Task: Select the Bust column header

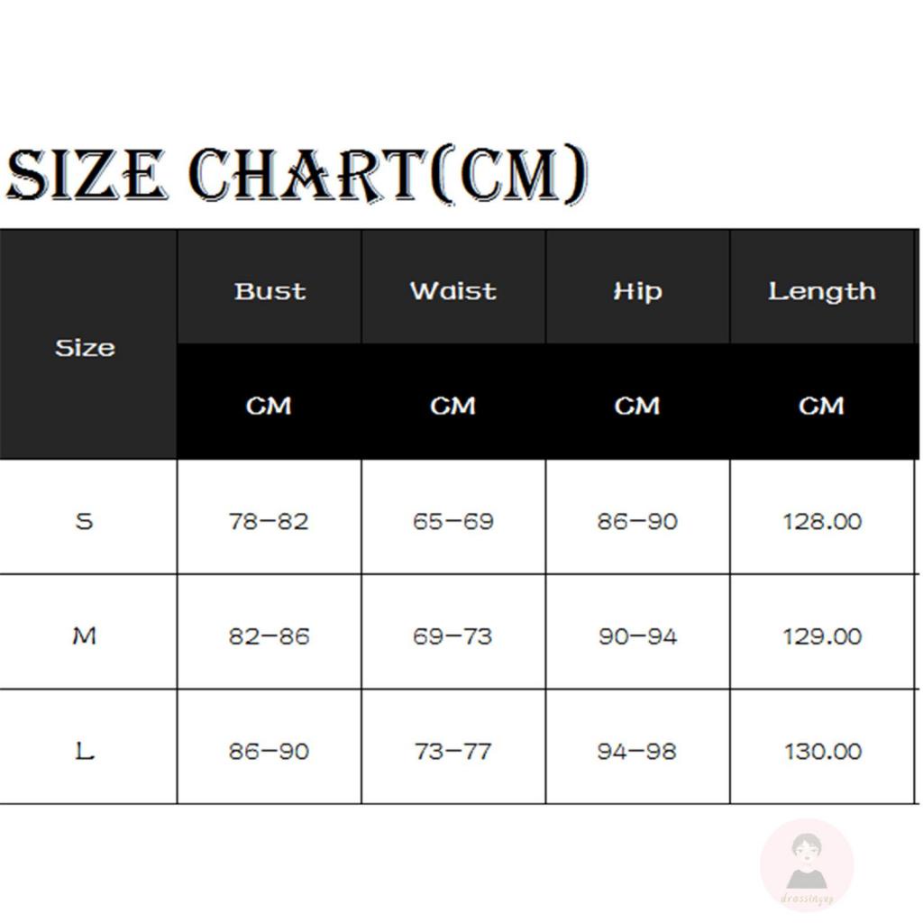Action: pyautogui.click(x=270, y=291)
